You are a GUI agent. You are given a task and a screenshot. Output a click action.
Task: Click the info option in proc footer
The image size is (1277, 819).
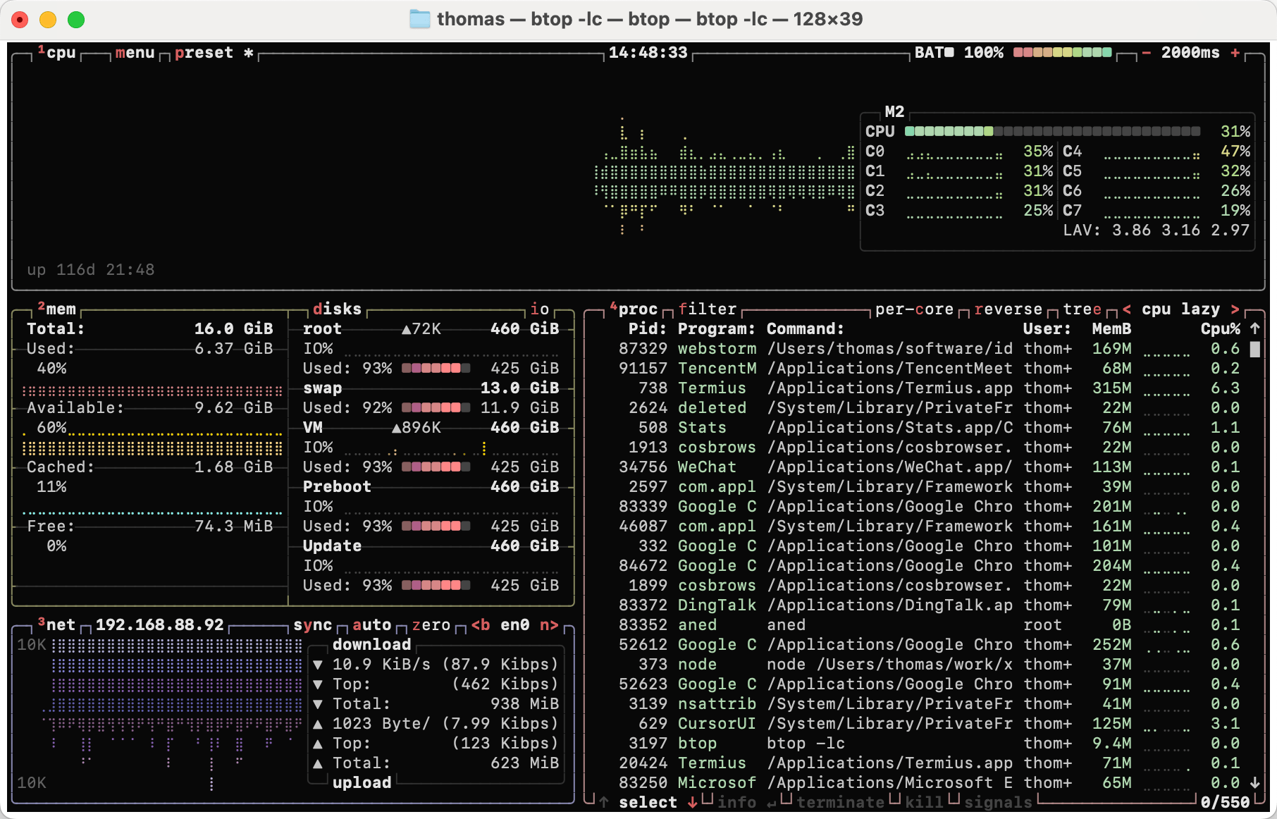[736, 802]
